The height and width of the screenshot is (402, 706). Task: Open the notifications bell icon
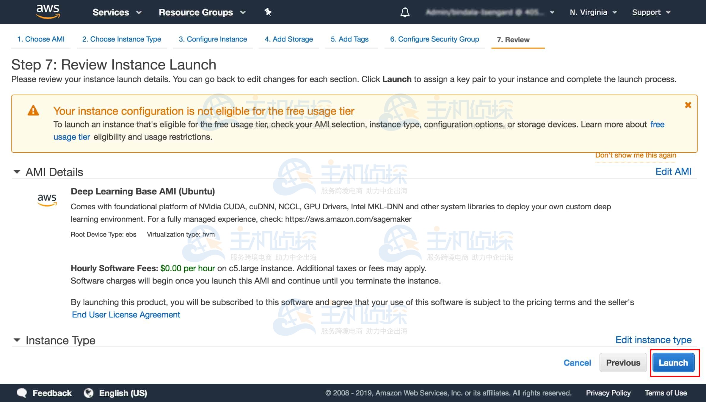pos(405,12)
